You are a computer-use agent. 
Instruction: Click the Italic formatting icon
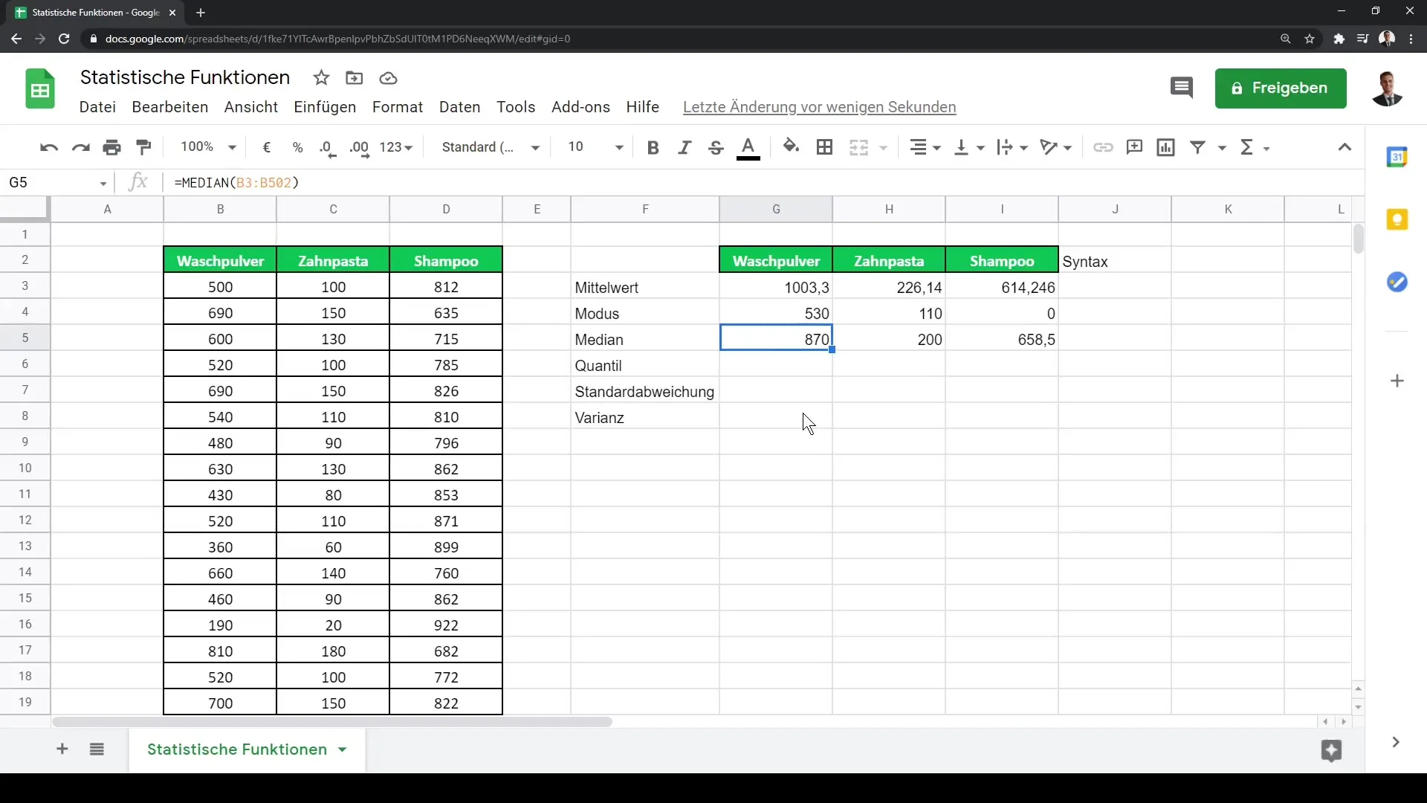tap(684, 147)
